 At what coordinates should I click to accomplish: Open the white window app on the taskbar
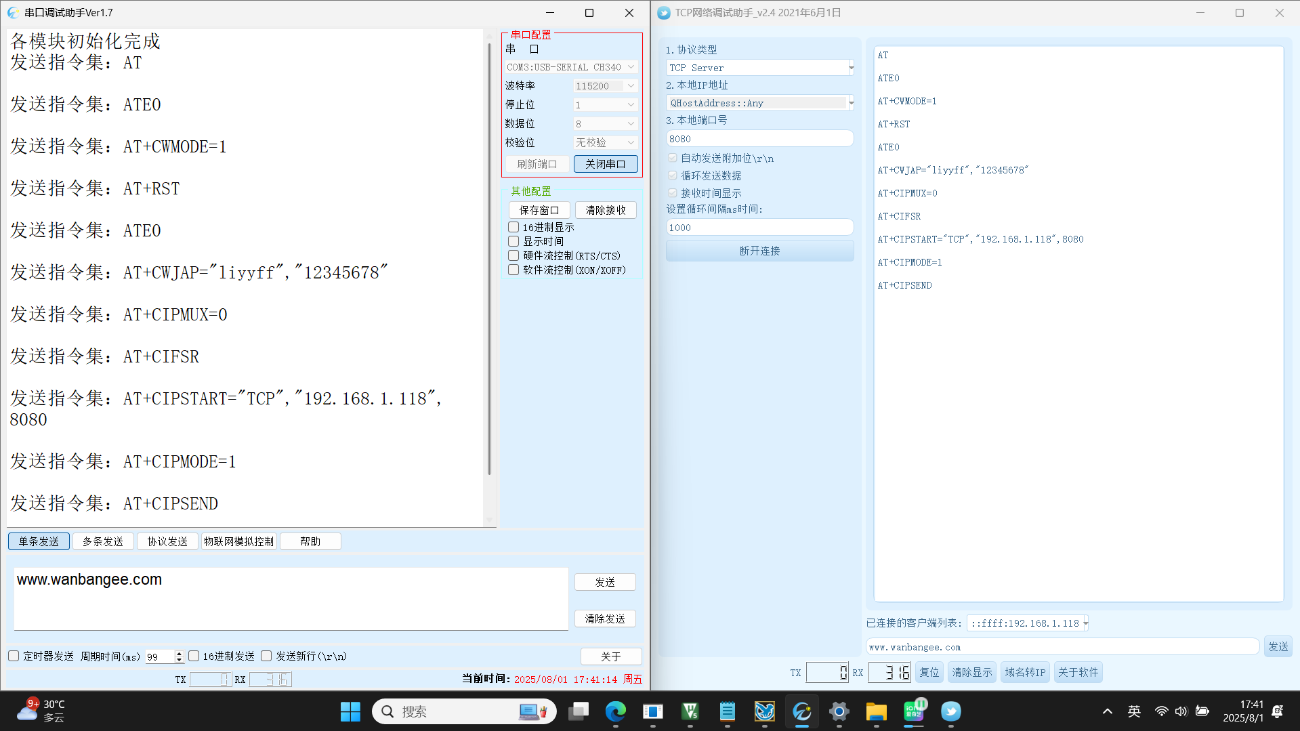coord(653,711)
